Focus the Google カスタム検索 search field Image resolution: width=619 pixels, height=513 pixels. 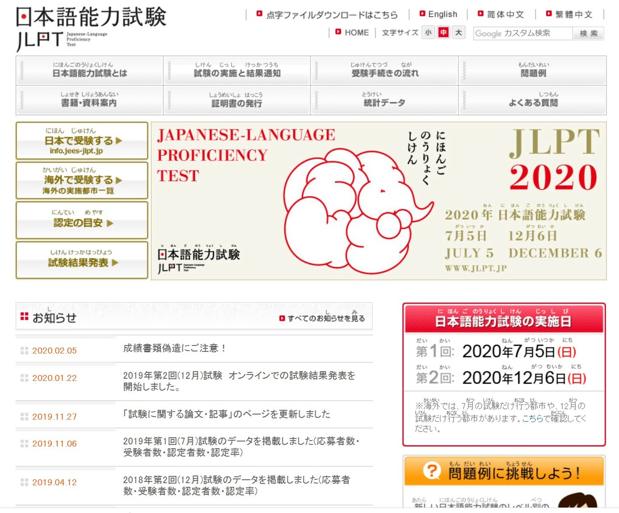[x=522, y=33]
